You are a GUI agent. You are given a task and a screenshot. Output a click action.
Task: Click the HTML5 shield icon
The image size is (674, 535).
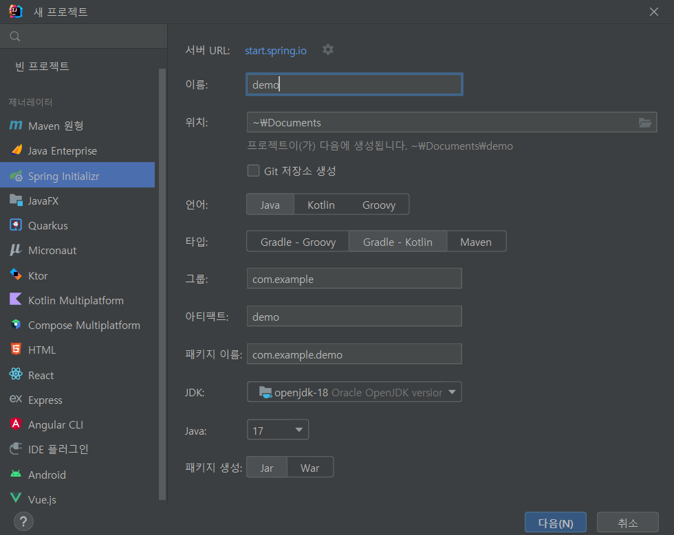point(16,349)
